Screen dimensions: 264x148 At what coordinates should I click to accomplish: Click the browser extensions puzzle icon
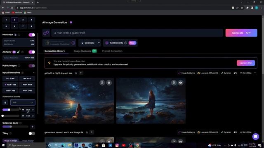pos(247,8)
